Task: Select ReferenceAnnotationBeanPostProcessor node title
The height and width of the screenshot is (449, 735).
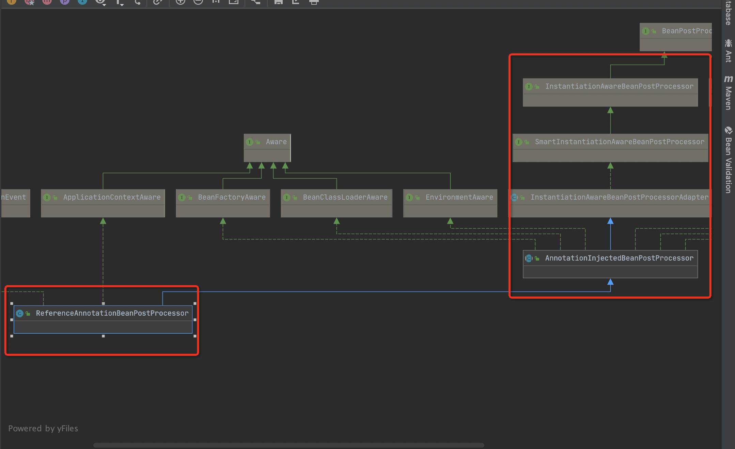Action: pyautogui.click(x=112, y=313)
